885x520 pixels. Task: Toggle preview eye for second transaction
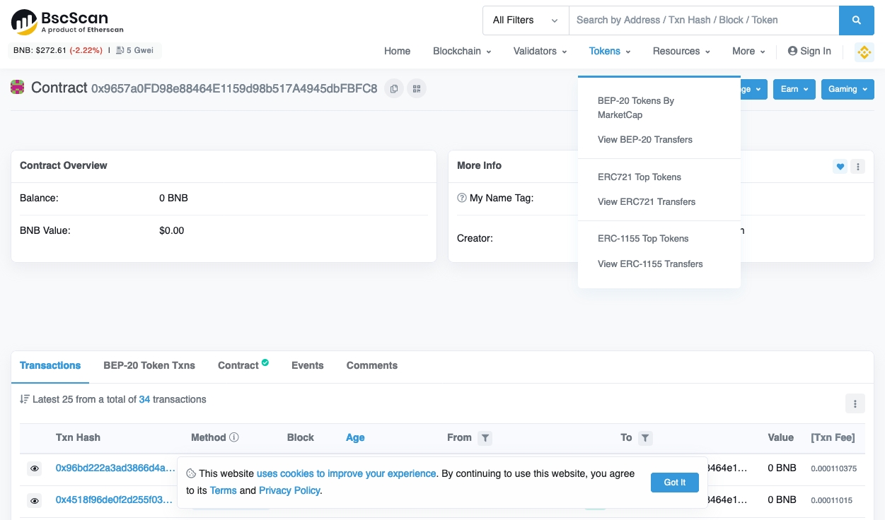[x=34, y=501]
